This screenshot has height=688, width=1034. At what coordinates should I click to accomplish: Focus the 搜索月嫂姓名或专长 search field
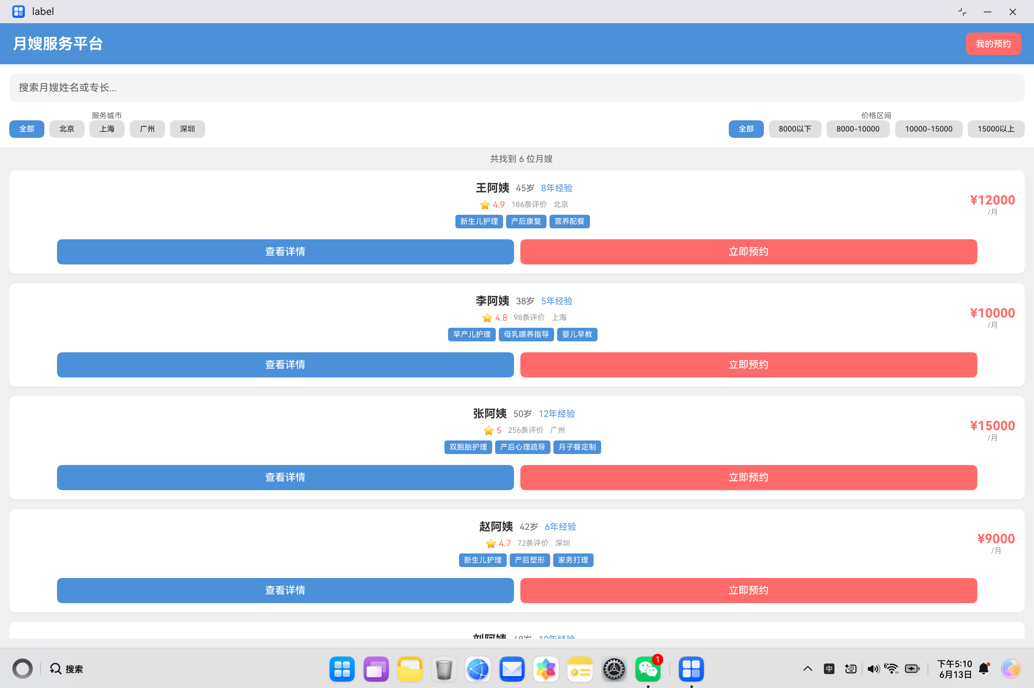(x=517, y=88)
